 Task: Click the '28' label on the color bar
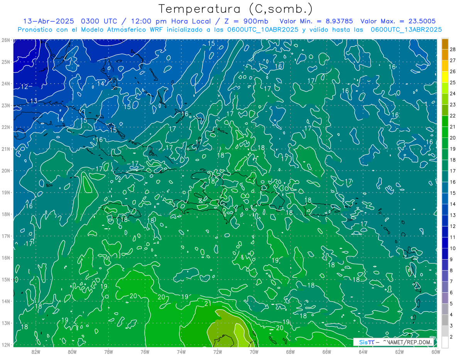(453, 49)
